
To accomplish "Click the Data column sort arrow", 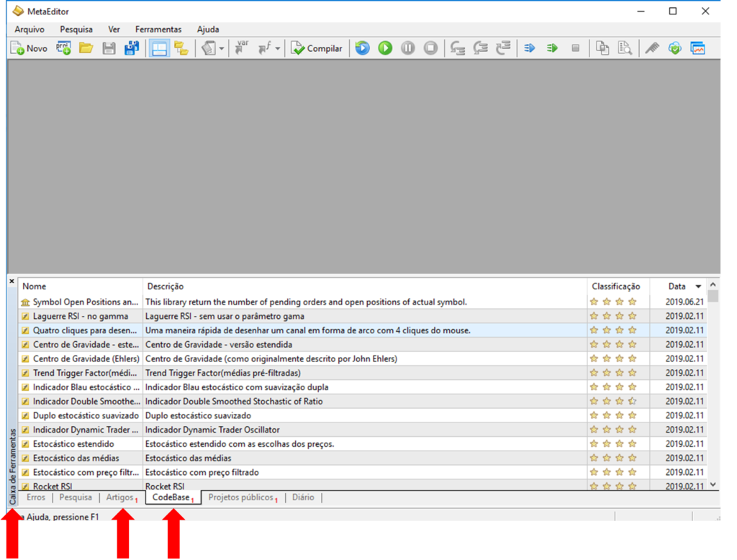I will (x=698, y=286).
